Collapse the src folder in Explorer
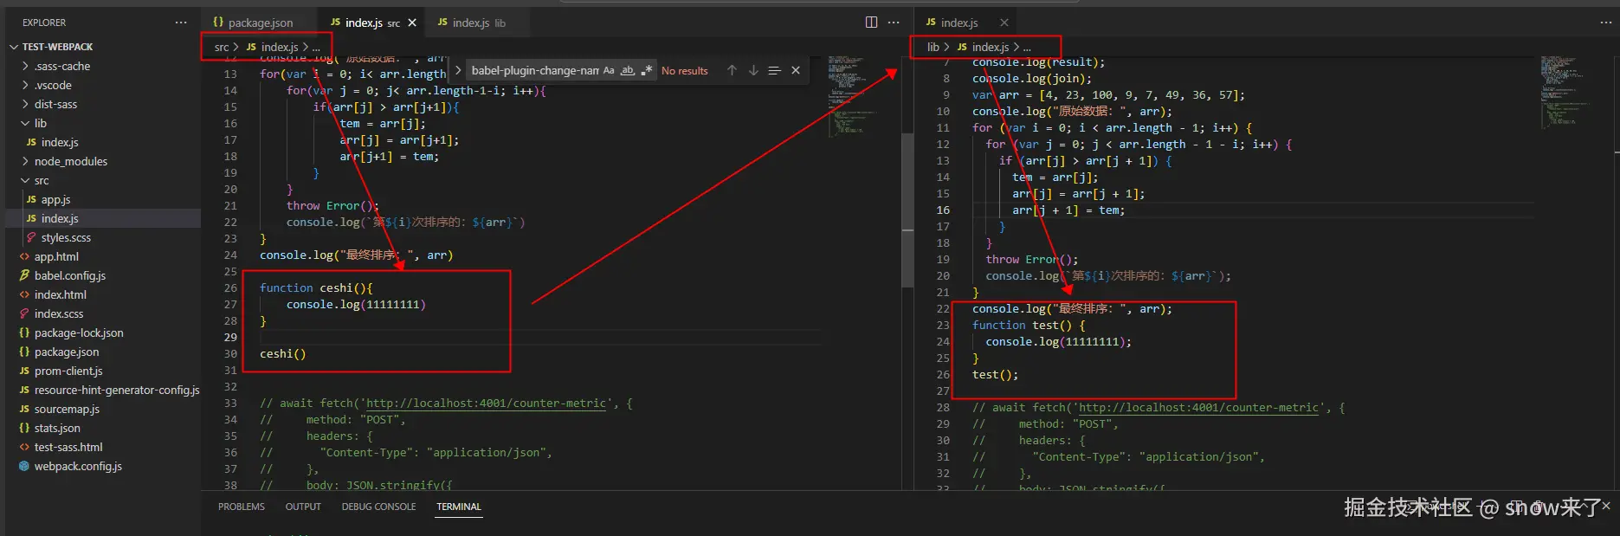Viewport: 1620px width, 536px height. pos(41,180)
